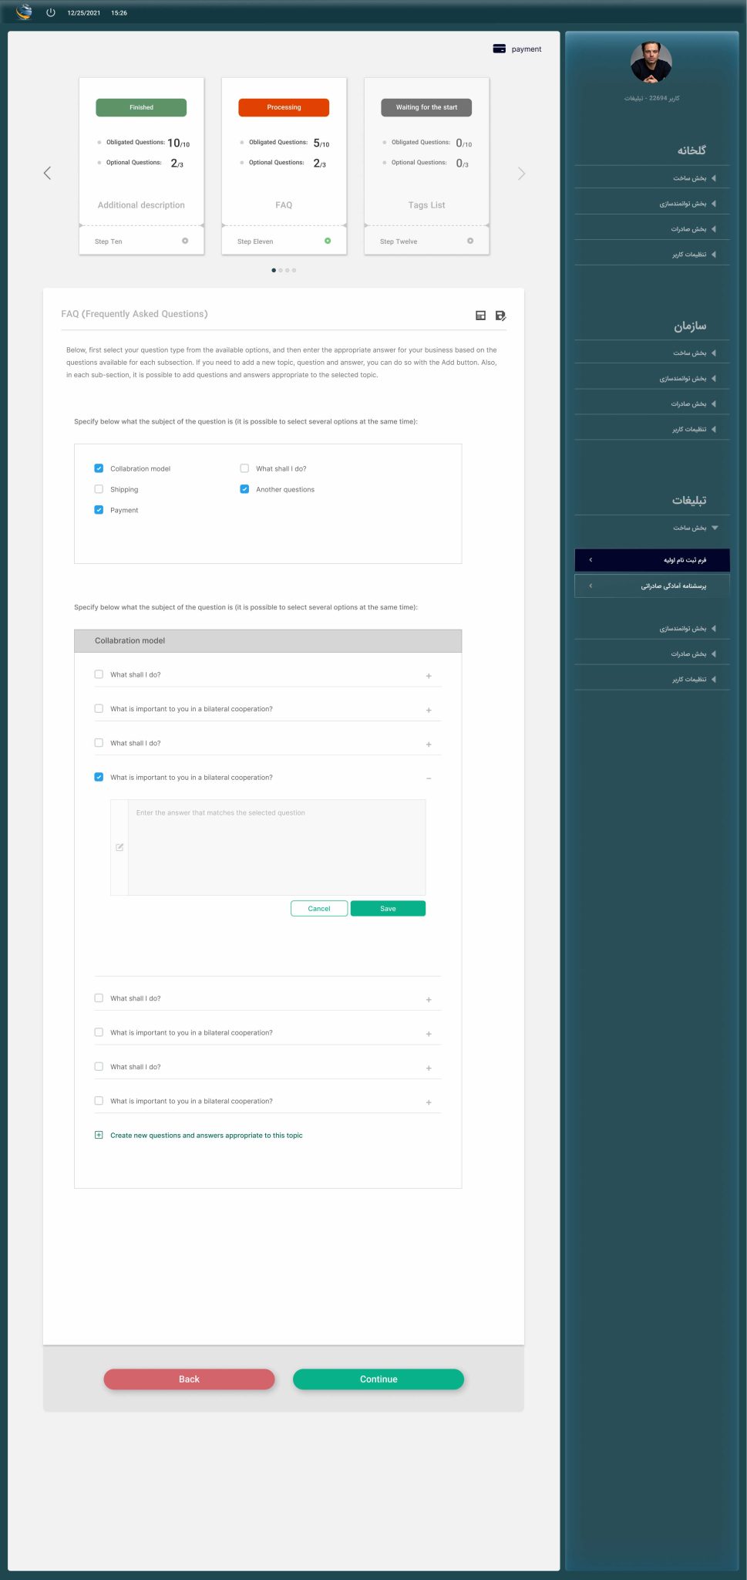Click the layout view icon beside FAQ title
This screenshot has height=1580, width=747.
pos(480,316)
